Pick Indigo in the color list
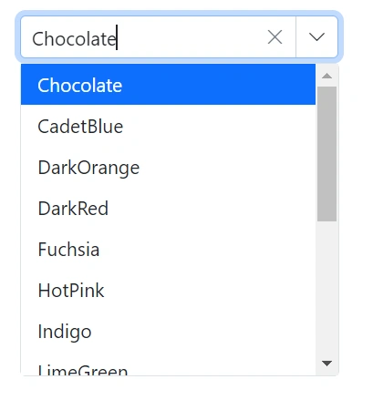 (168, 331)
